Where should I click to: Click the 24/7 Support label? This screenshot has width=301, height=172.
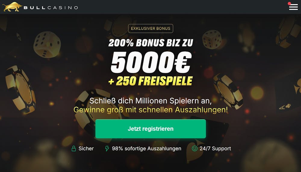point(215,148)
